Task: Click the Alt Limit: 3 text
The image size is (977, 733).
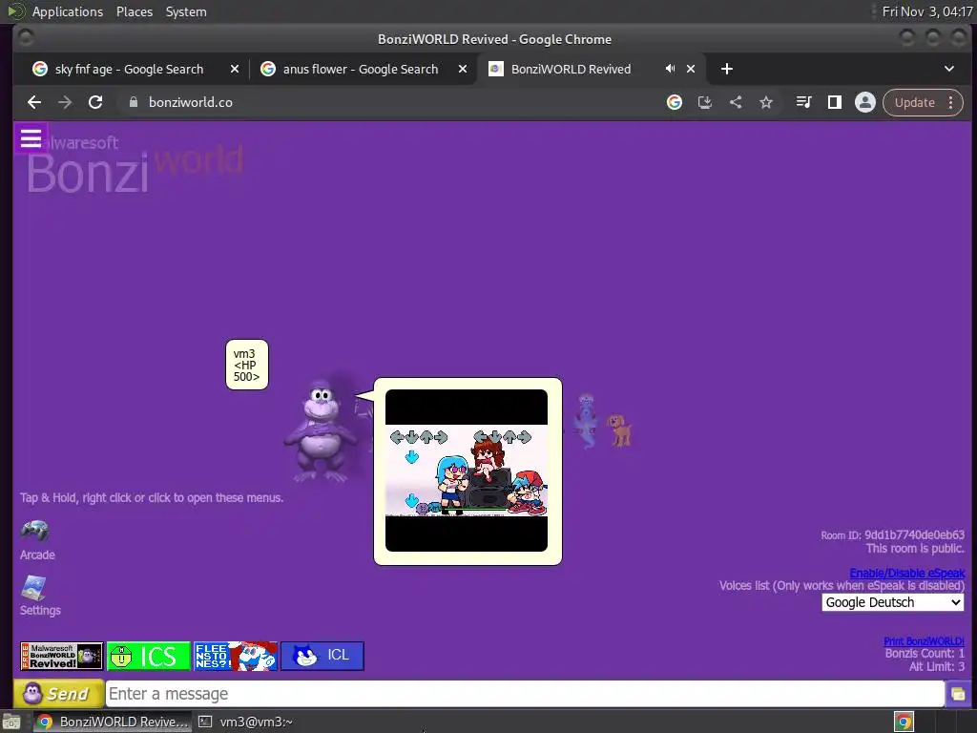Action: click(936, 666)
